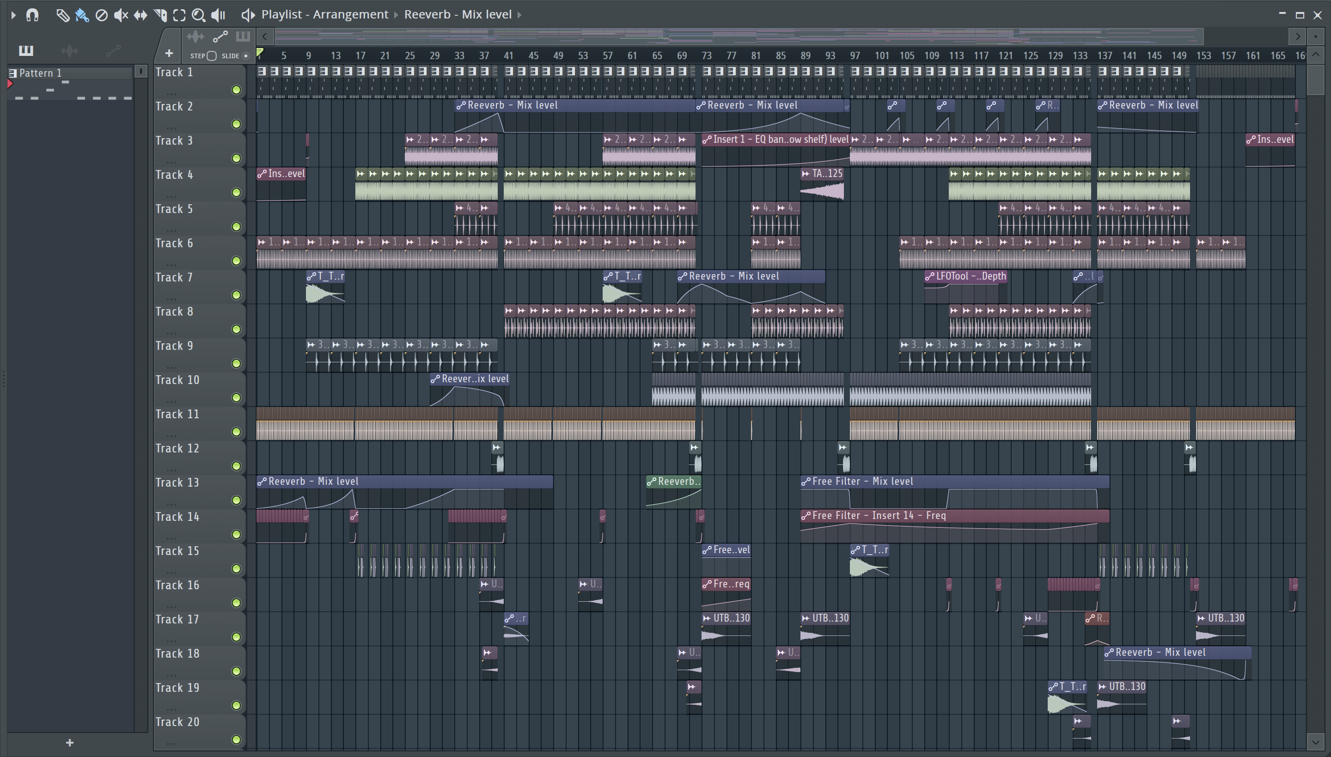Select Pattern 1 in the picker

(70, 73)
